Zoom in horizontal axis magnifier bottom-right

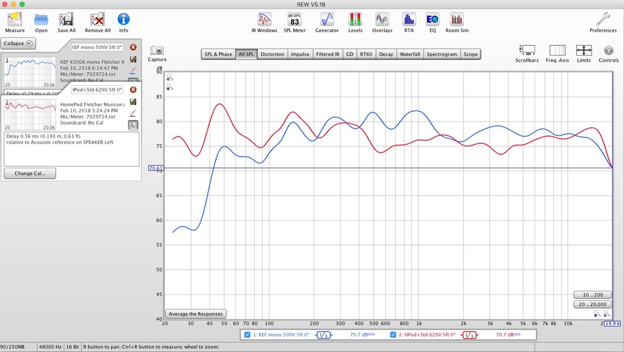pos(607,314)
